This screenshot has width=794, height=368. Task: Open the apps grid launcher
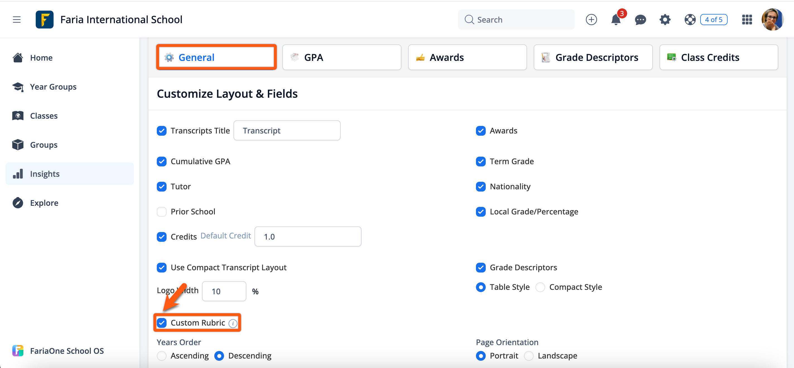[x=747, y=20]
